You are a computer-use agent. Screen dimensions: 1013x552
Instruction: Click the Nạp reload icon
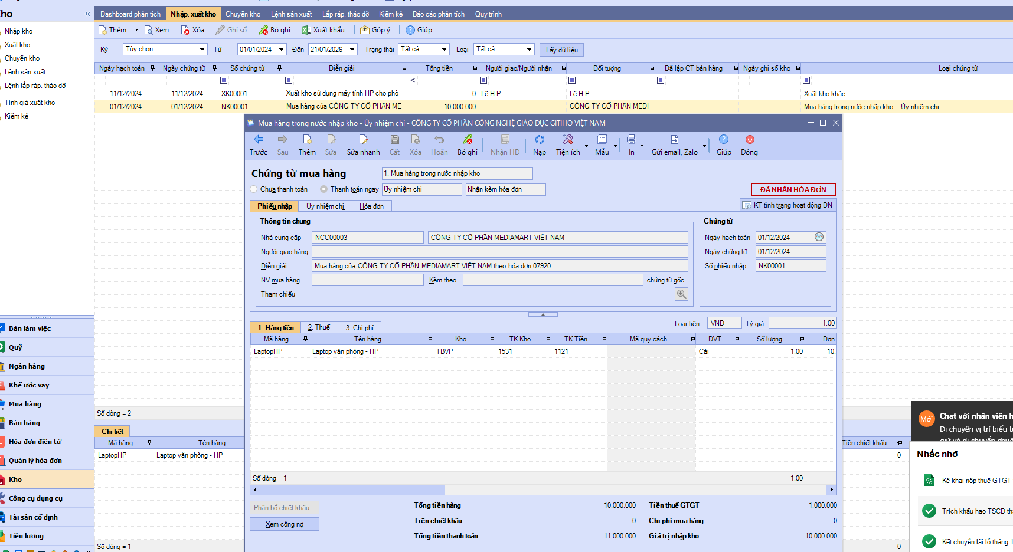click(540, 140)
